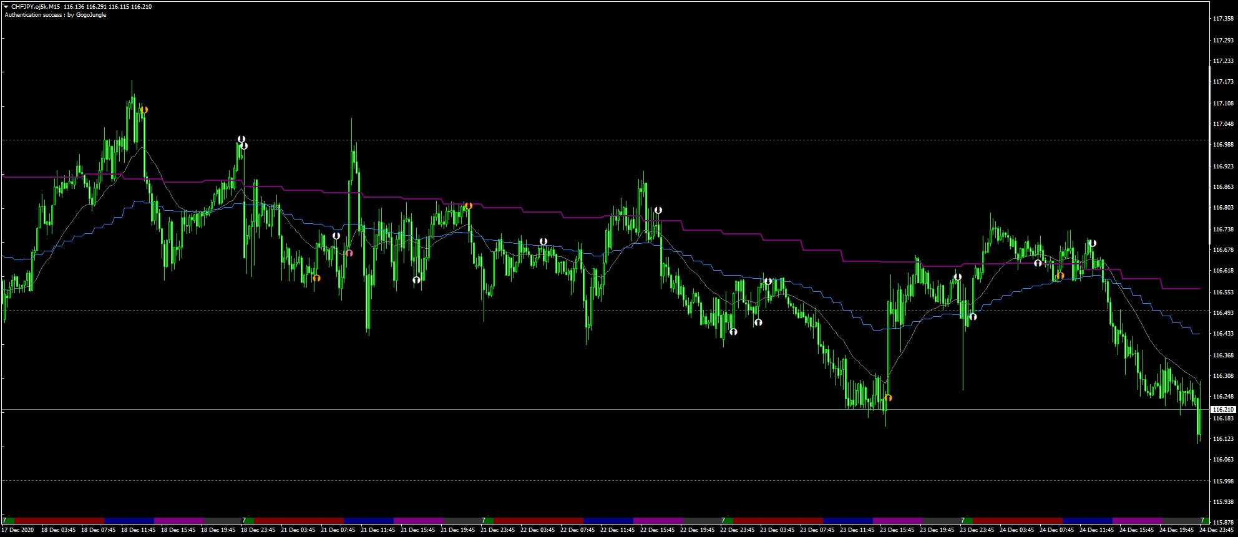Select the orange arrow near 24 Dec 07:45

1060,276
